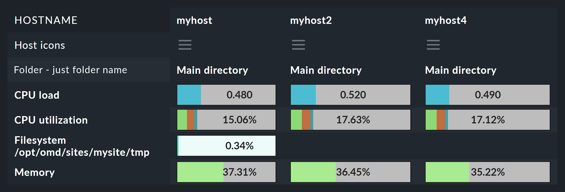Open the myhost4 hostname link
Image resolution: width=565 pixels, height=192 pixels.
(x=446, y=20)
